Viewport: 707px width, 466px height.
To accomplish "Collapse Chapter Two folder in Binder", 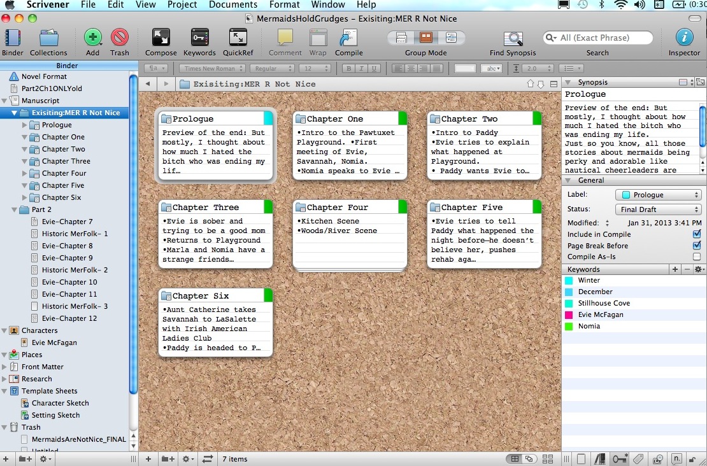I will coord(24,149).
